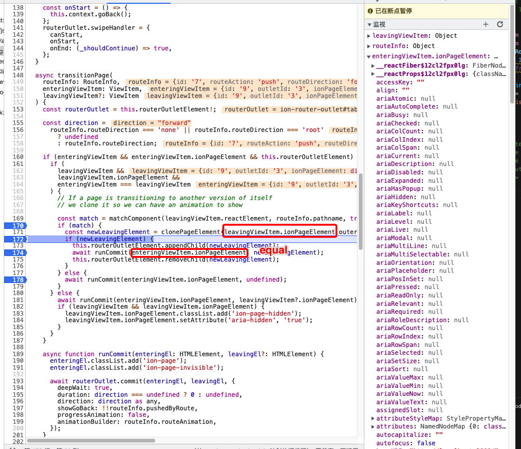The image size is (521, 449).
Task: Click the ariaLabel: null property
Action: (x=404, y=214)
